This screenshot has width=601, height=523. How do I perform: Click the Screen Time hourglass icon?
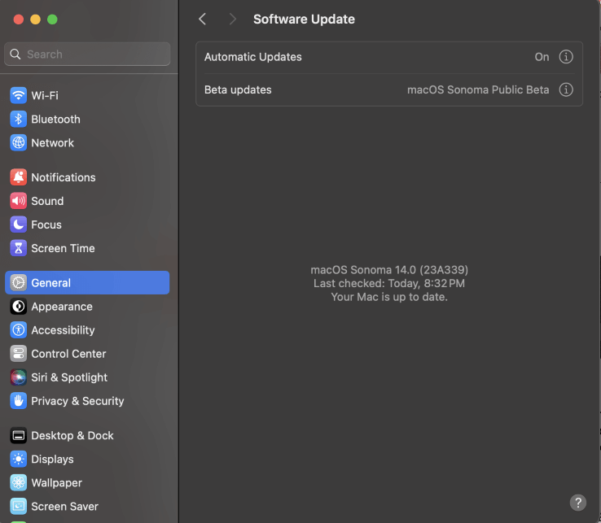19,248
